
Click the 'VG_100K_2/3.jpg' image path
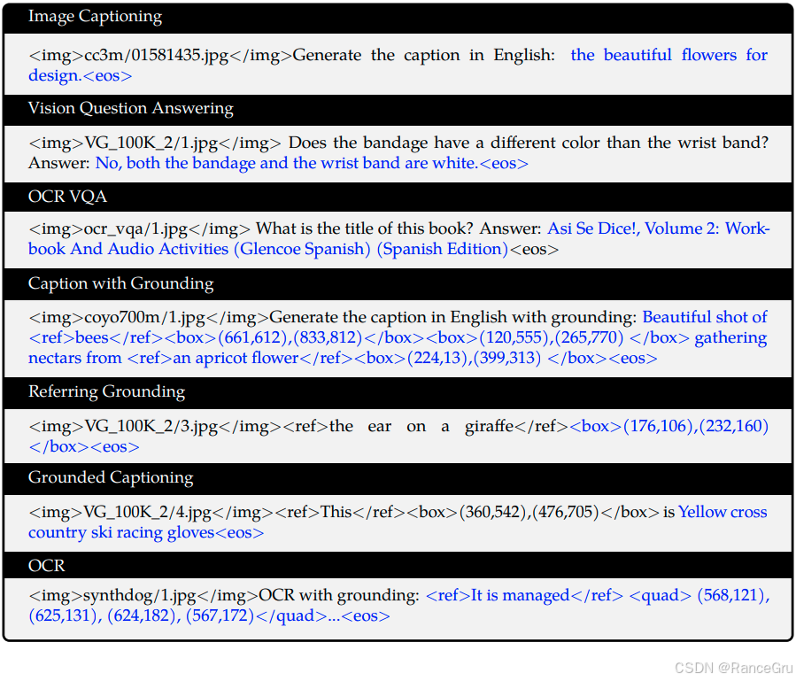(151, 427)
